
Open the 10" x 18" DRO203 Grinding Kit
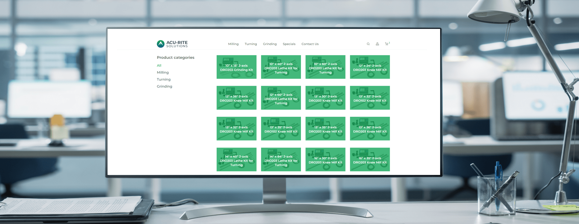[236, 67]
